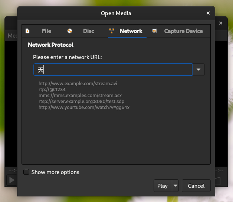Screen dimensions: 233x202
Task: Click the Play button
Action: (163, 186)
